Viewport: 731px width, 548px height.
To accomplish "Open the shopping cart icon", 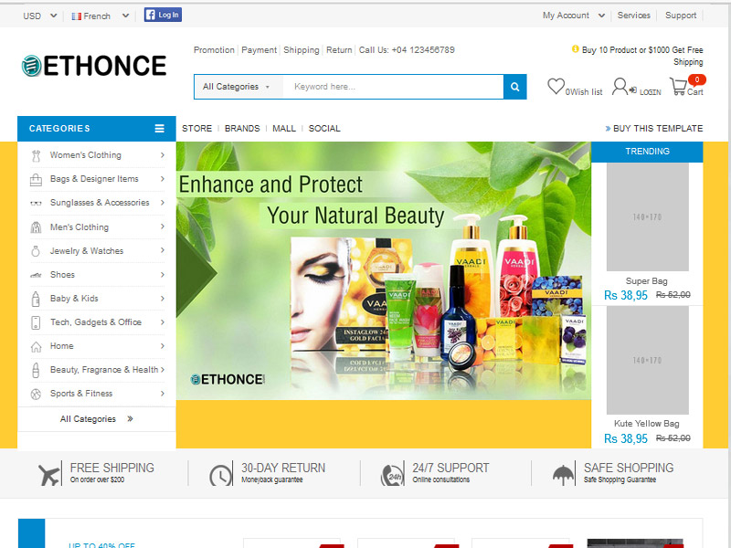I will pyautogui.click(x=678, y=86).
